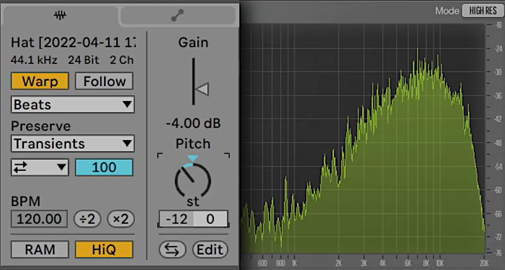Halve the tempo with the ÷2 icon
Viewport: 505px width, 270px height.
point(87,219)
